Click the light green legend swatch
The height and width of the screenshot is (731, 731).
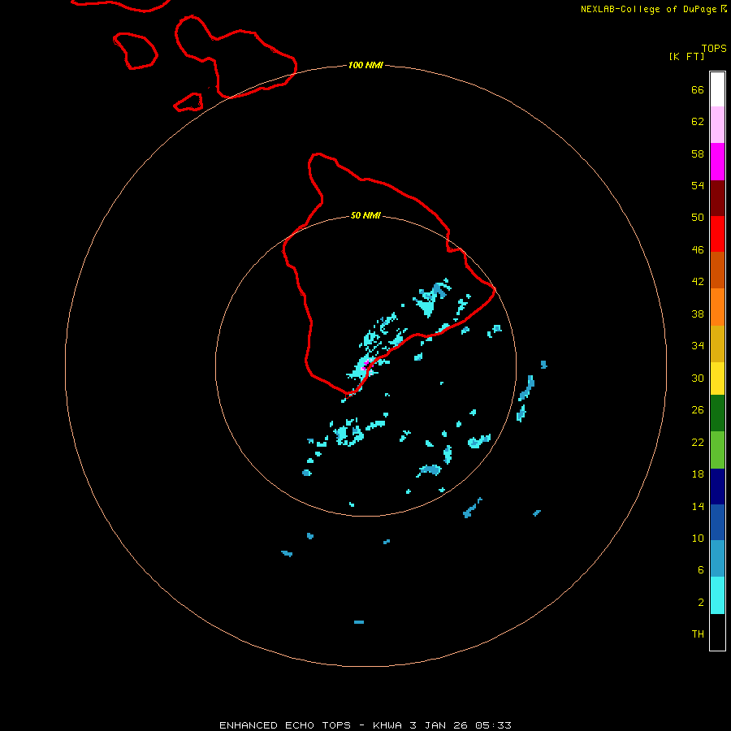click(717, 450)
